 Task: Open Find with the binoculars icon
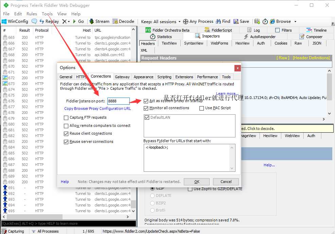click(218, 21)
